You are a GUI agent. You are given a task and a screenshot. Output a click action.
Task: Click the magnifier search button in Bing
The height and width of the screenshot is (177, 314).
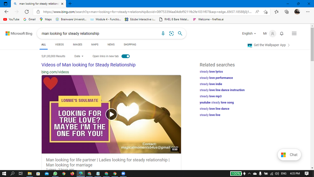[180, 34]
